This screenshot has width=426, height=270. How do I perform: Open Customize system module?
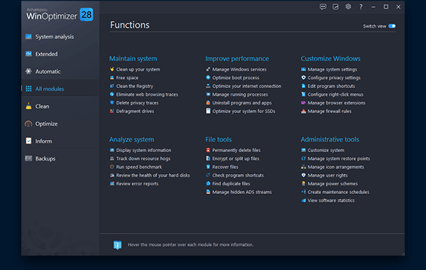coord(326,150)
